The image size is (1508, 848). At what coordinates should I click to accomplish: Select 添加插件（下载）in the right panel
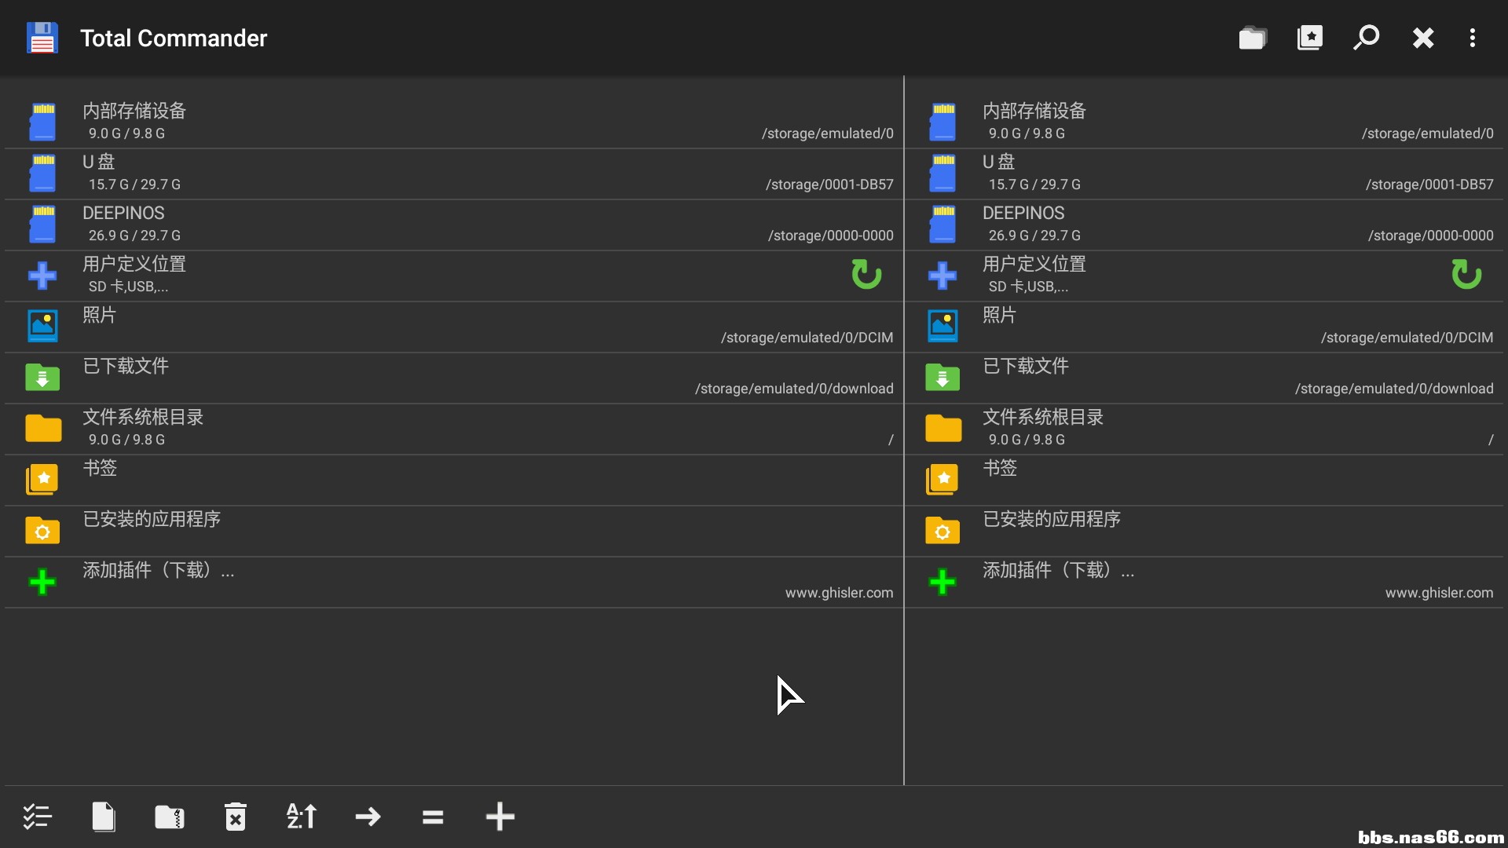coord(1204,582)
